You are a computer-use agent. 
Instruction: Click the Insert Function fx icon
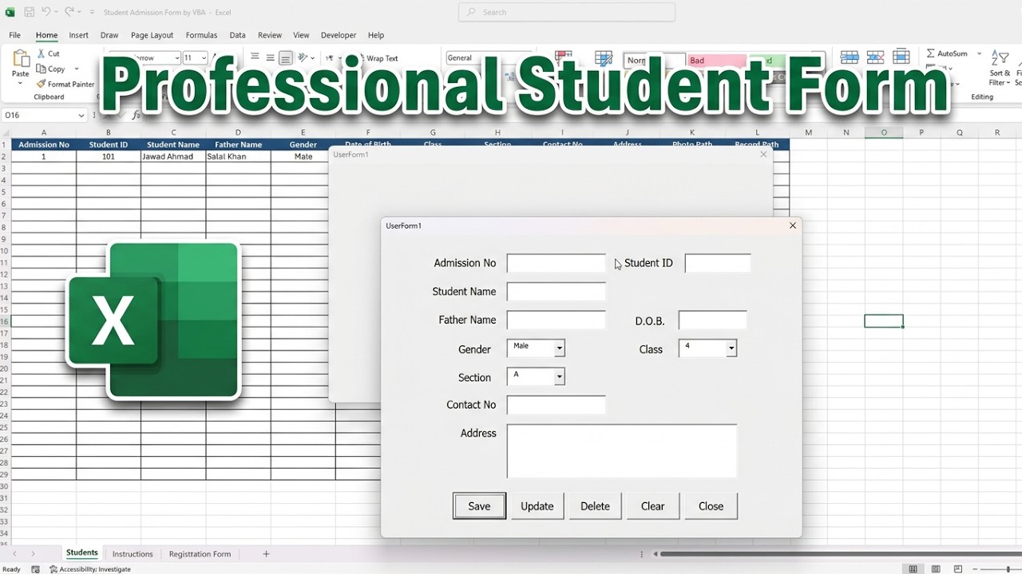(x=136, y=115)
